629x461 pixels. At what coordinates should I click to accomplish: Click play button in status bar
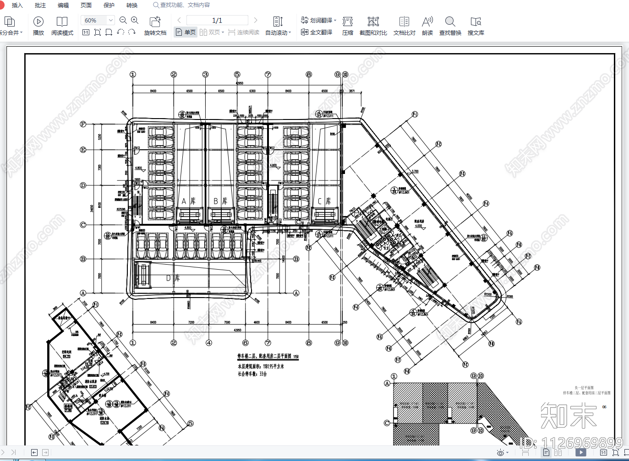[x=581, y=452]
